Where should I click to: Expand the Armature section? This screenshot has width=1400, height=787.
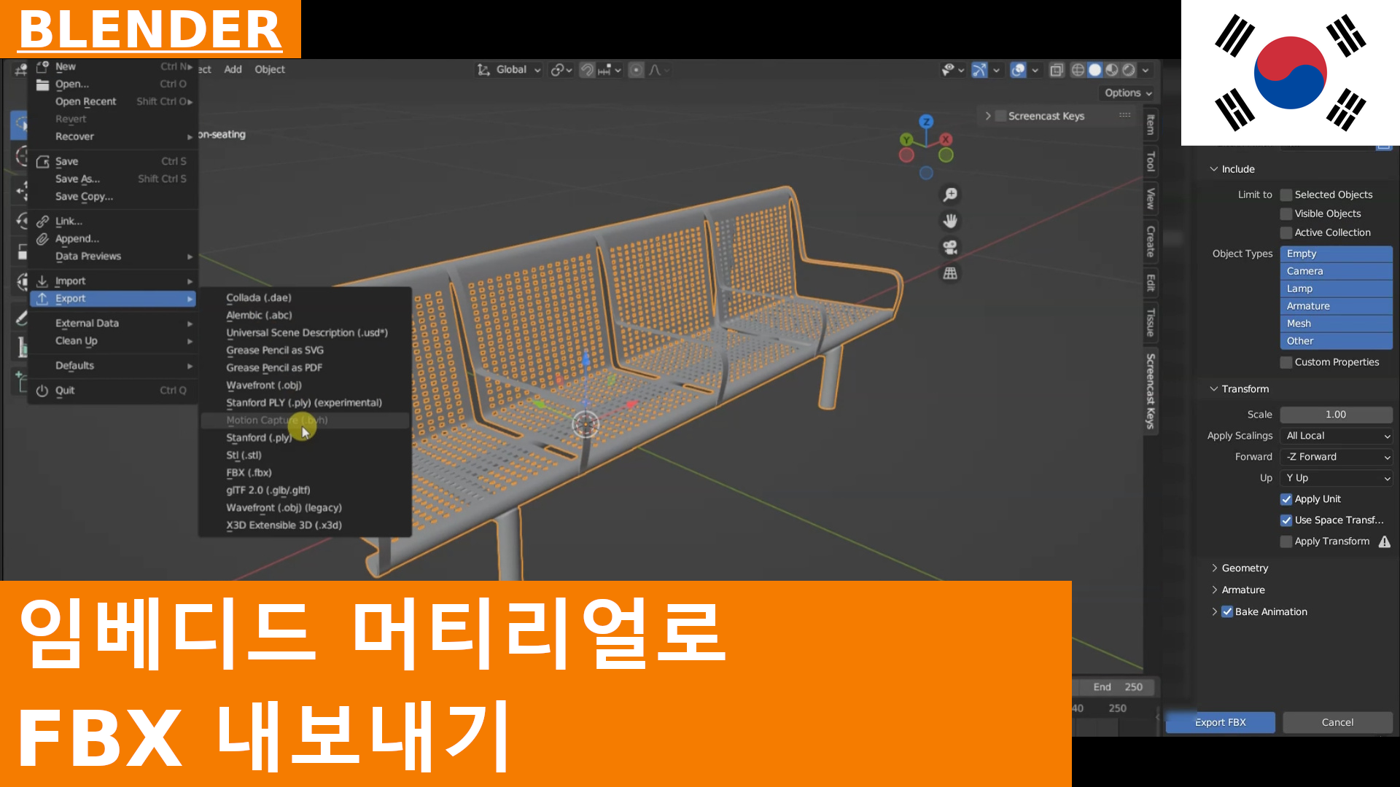pyautogui.click(x=1242, y=590)
